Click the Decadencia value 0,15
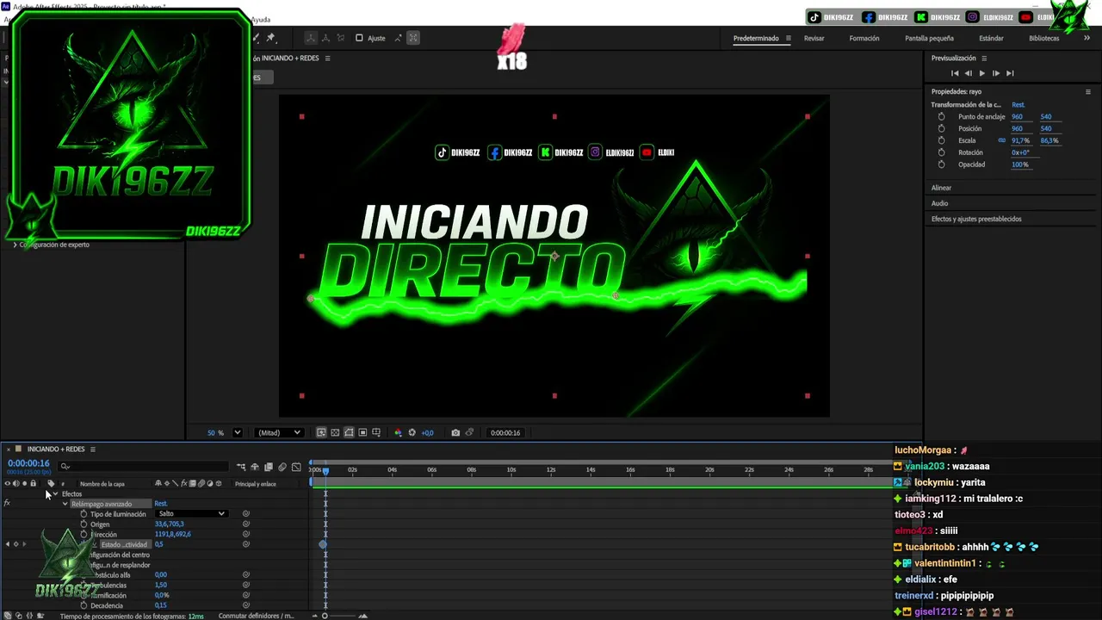This screenshot has width=1102, height=620. pos(160,605)
